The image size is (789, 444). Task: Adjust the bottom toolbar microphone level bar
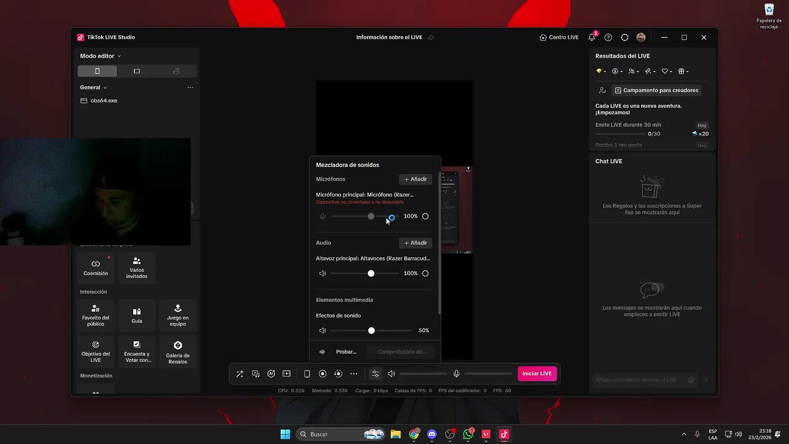489,374
